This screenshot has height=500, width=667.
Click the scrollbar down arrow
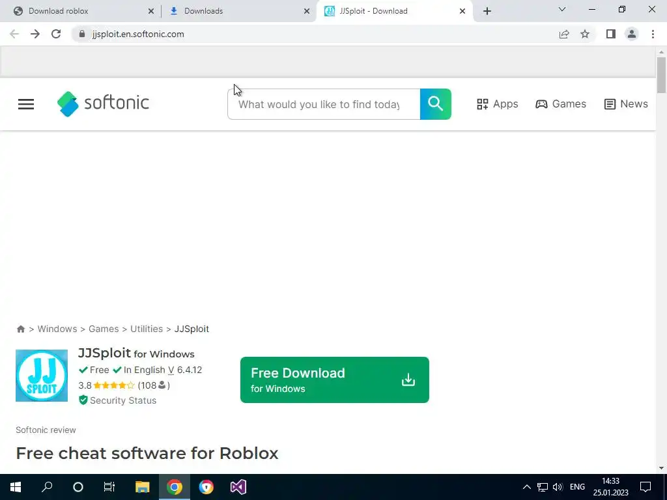tap(661, 469)
